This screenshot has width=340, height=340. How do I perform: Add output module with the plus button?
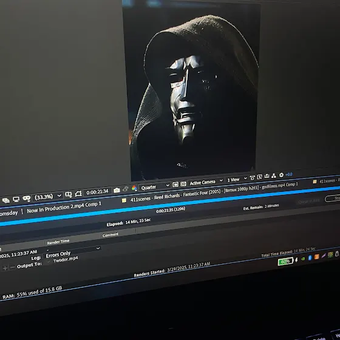(x=5, y=268)
